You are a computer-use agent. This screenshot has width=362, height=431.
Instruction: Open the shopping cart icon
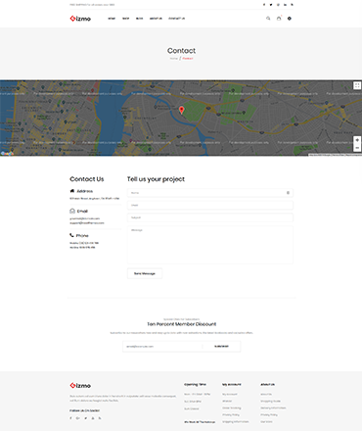[x=279, y=19]
